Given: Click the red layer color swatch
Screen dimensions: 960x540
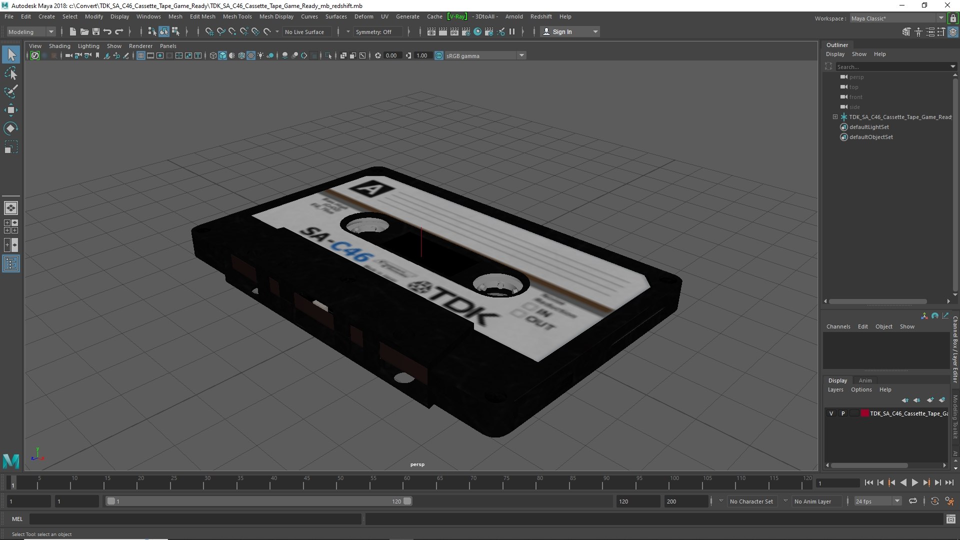Looking at the screenshot, I should pos(865,413).
